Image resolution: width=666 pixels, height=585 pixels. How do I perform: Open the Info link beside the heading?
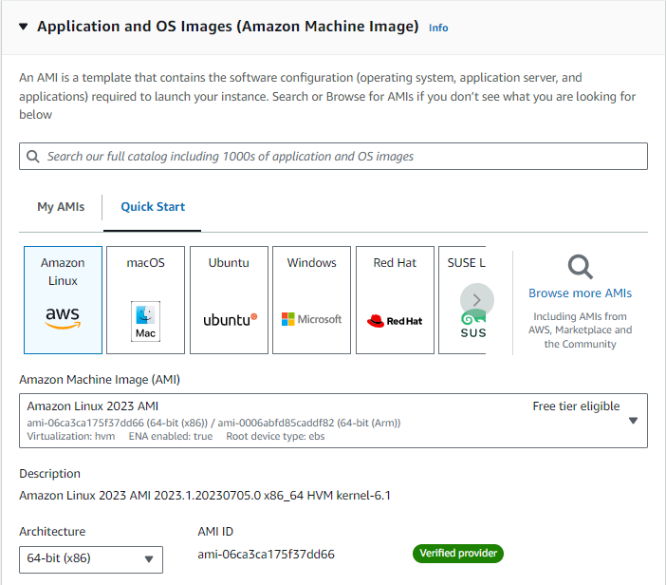pos(438,28)
